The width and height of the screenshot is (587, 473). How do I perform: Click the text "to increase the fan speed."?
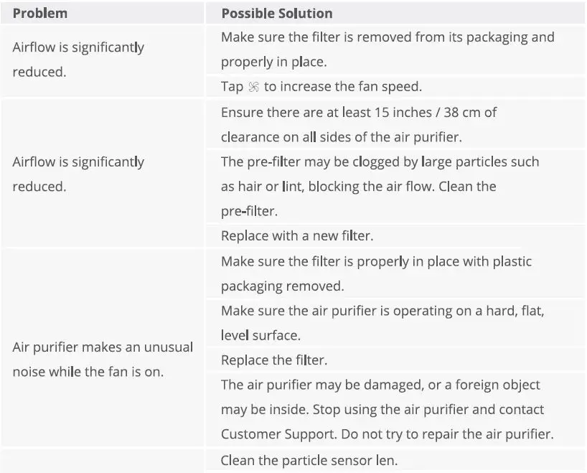(x=343, y=87)
